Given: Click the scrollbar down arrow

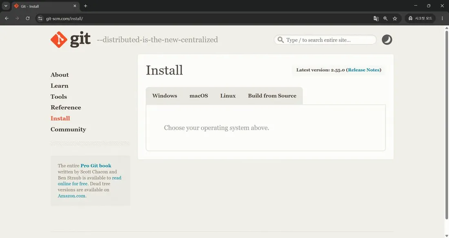Looking at the screenshot, I should pos(447,236).
